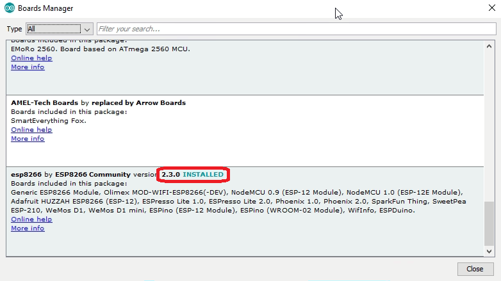Focus the Filter your search field
The image size is (501, 281).
pos(296,29)
